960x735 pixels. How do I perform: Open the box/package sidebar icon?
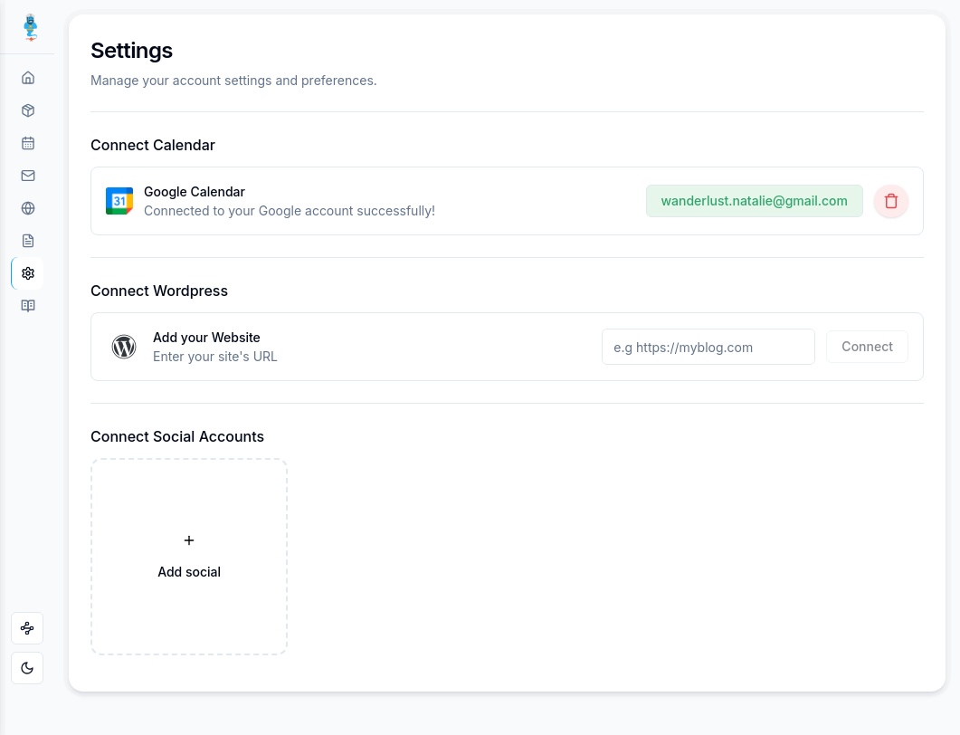click(28, 110)
